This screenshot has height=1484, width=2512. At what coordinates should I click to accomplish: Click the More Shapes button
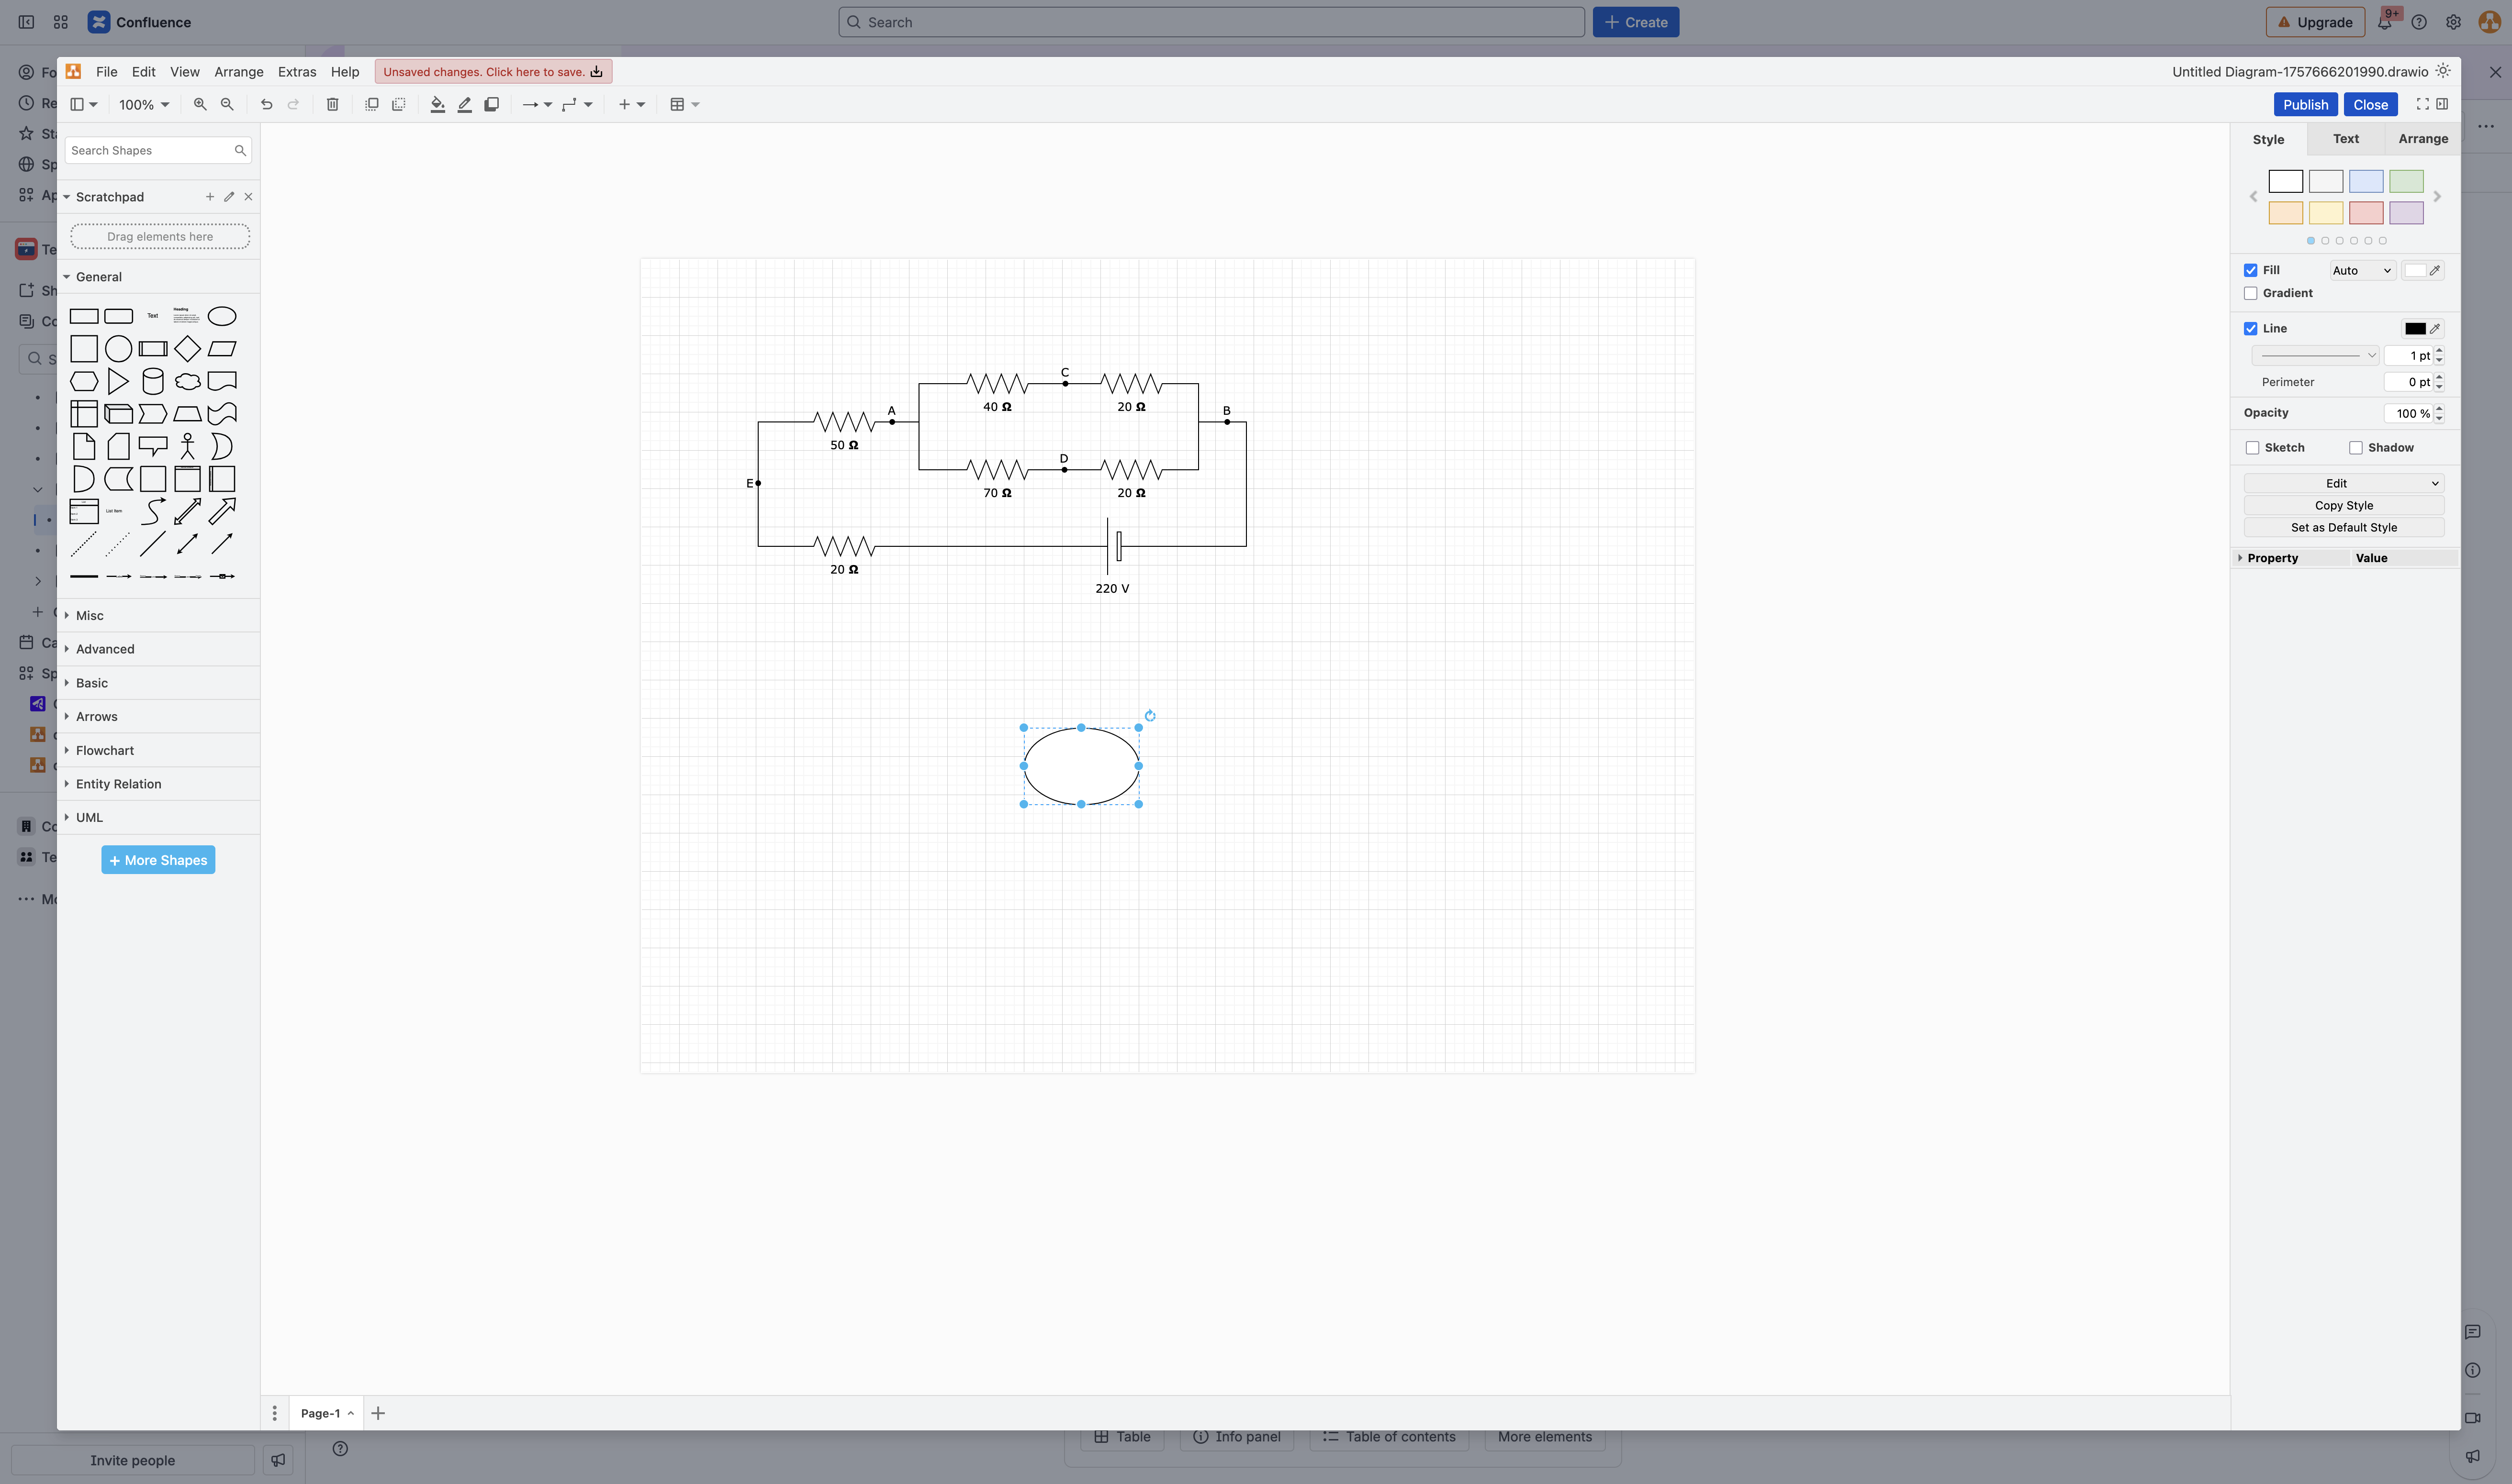(x=157, y=859)
